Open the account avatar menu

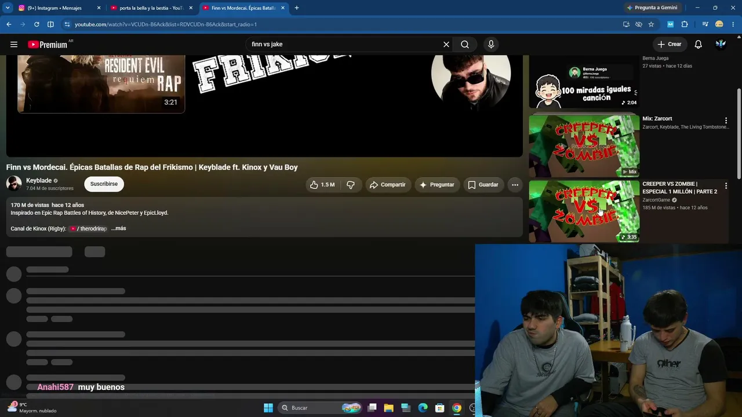pyautogui.click(x=721, y=45)
